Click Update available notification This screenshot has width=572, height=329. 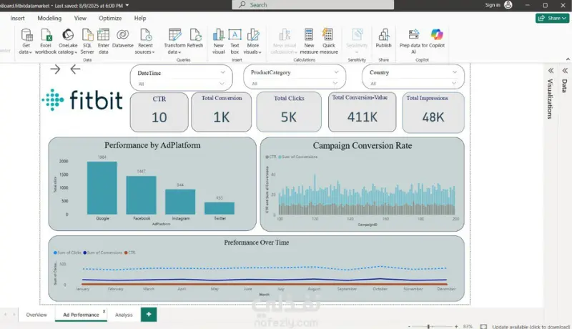click(531, 327)
